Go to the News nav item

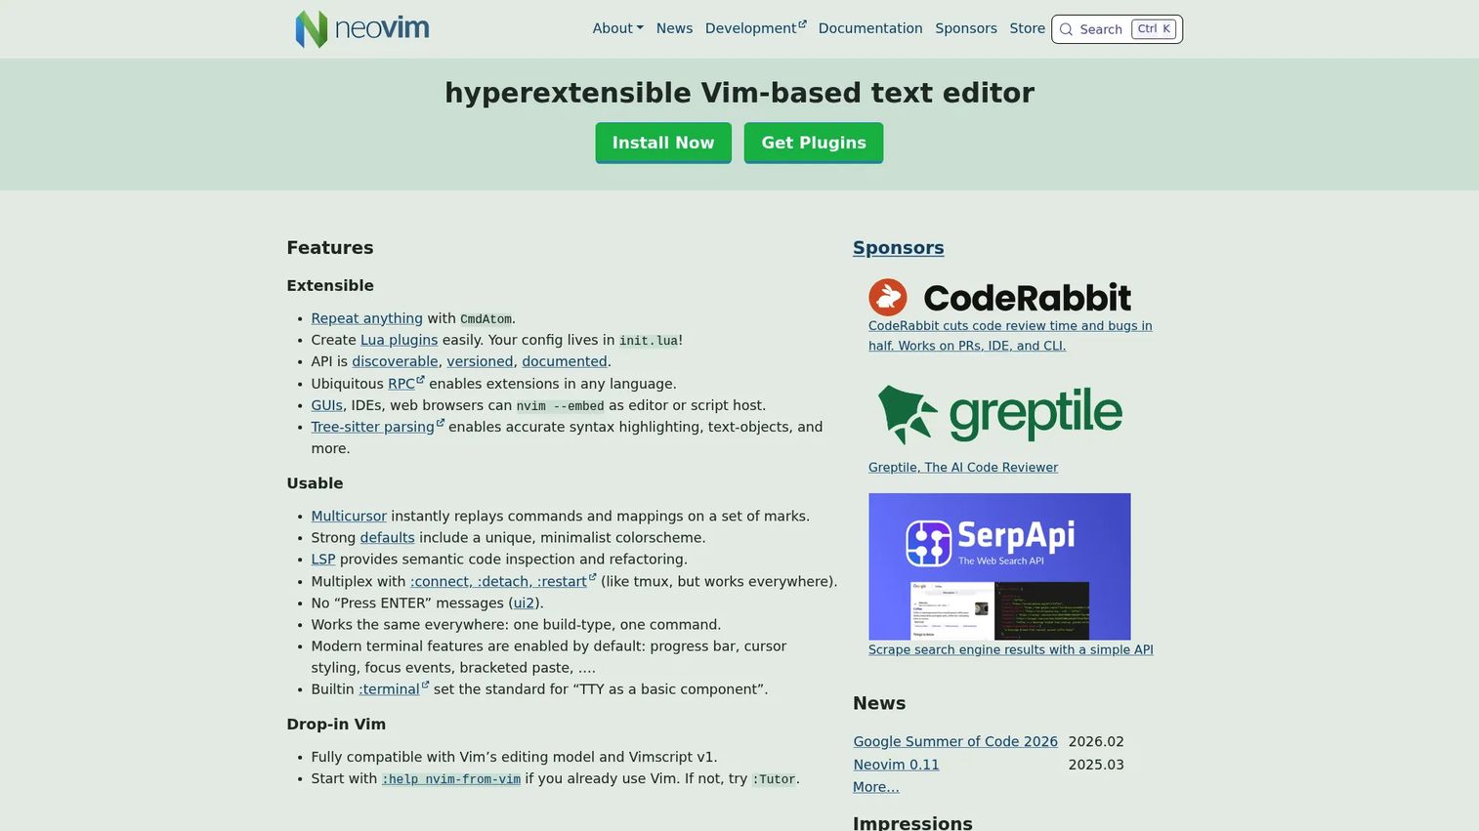(x=674, y=28)
